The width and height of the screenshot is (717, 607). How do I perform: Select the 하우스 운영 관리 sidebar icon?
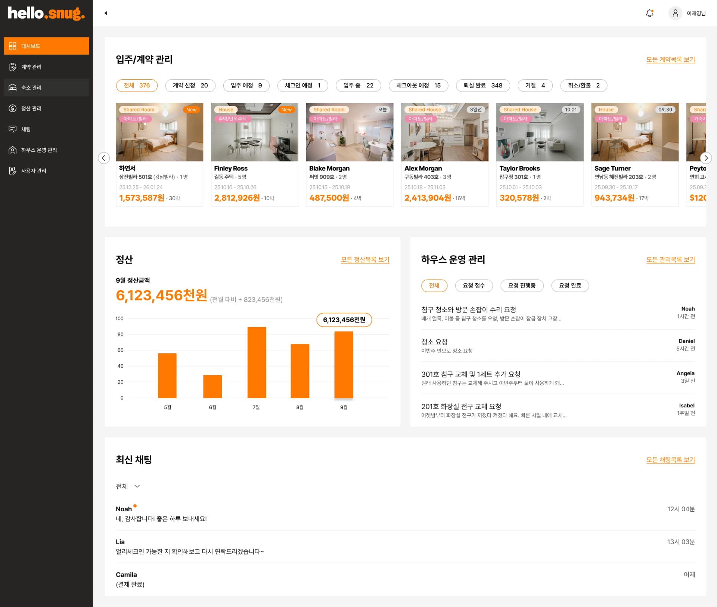click(13, 150)
